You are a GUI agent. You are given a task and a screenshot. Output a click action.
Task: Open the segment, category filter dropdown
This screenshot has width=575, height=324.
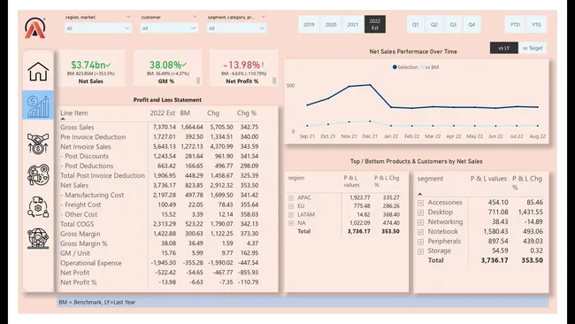236,28
